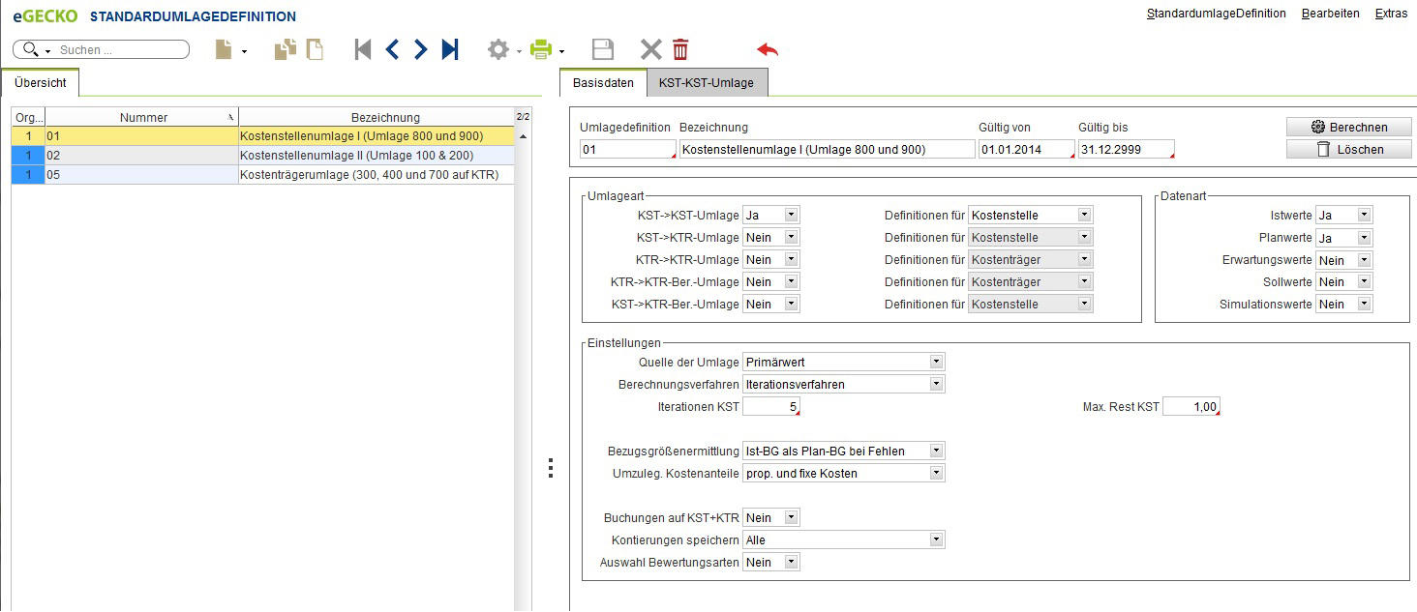Click the magnifier search icon

pyautogui.click(x=30, y=49)
